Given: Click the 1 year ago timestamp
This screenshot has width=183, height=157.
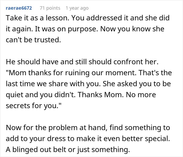Looking at the screenshot, I should [77, 8].
